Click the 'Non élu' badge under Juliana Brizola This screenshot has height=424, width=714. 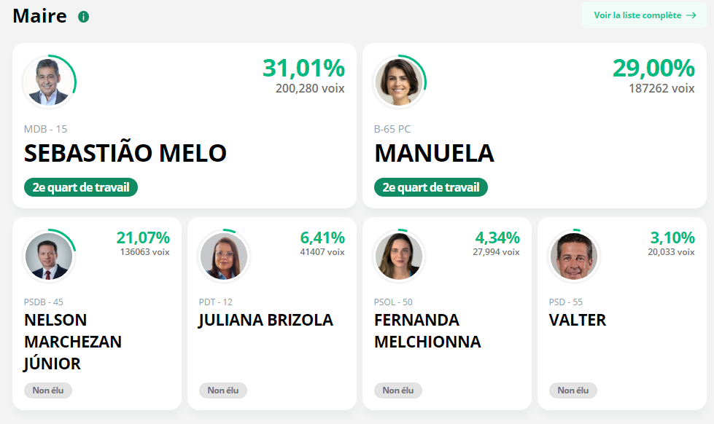tap(223, 390)
